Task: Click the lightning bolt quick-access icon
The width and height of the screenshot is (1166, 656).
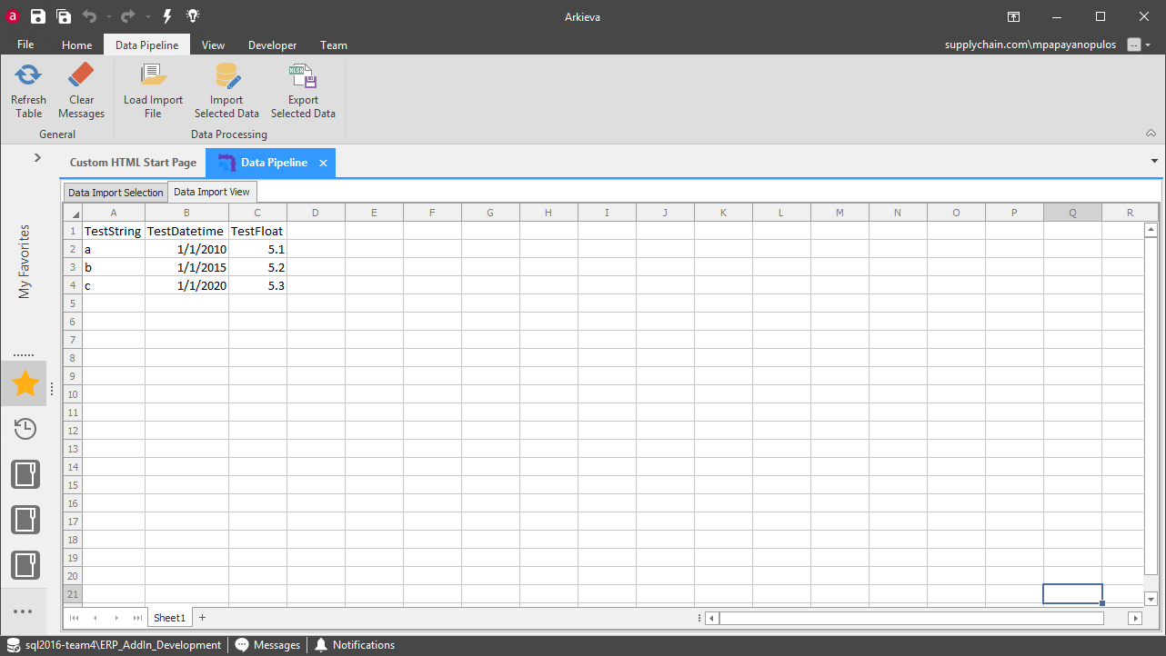Action: click(167, 15)
